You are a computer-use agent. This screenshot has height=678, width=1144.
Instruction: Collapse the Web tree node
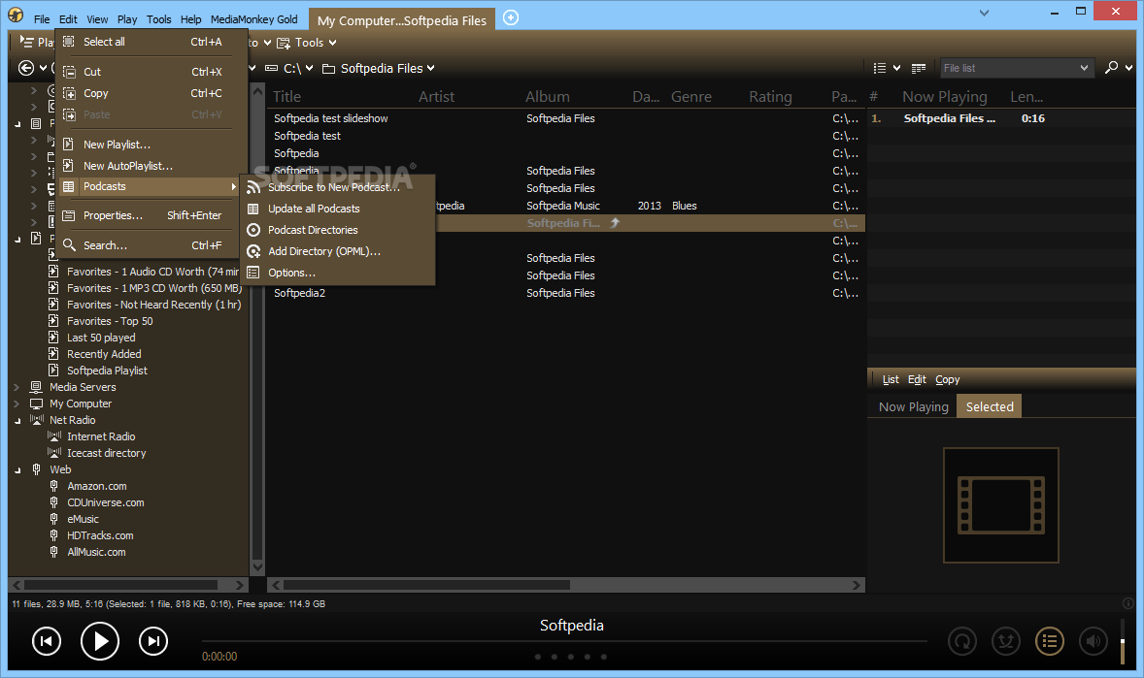[x=17, y=470]
